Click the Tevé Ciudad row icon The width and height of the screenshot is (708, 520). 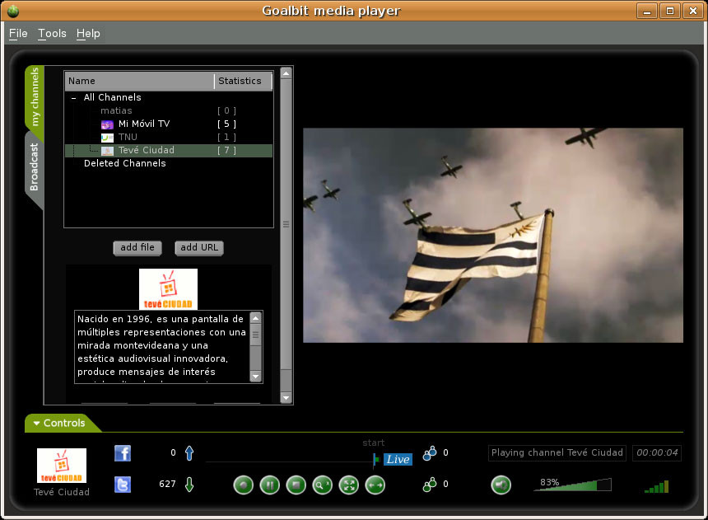tap(107, 151)
